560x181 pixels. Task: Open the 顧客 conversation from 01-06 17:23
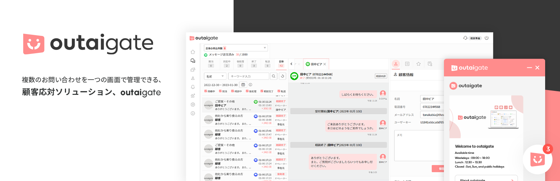245,163
